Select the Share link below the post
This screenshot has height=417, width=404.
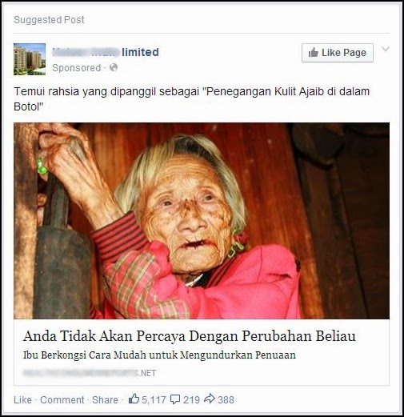tap(105, 400)
